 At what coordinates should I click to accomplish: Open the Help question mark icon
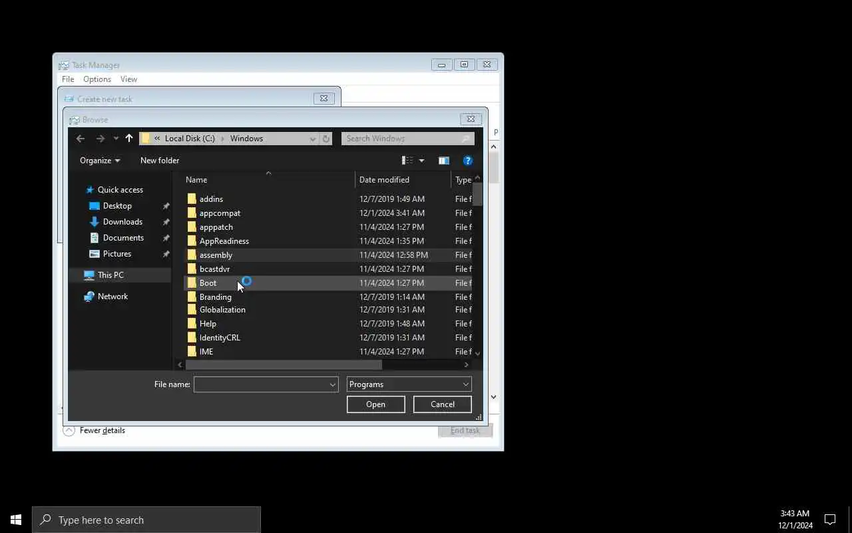pos(468,161)
